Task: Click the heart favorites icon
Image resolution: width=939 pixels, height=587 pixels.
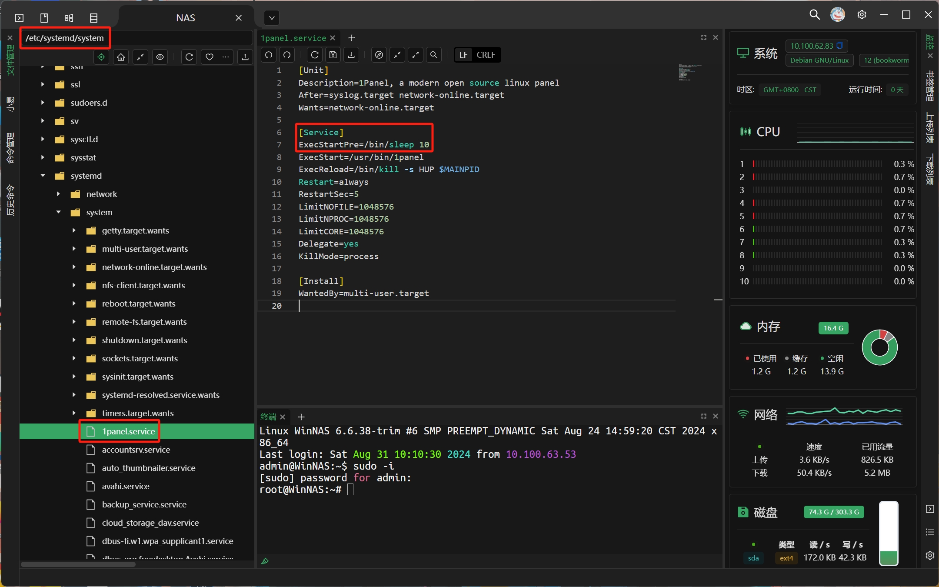Action: click(x=209, y=57)
